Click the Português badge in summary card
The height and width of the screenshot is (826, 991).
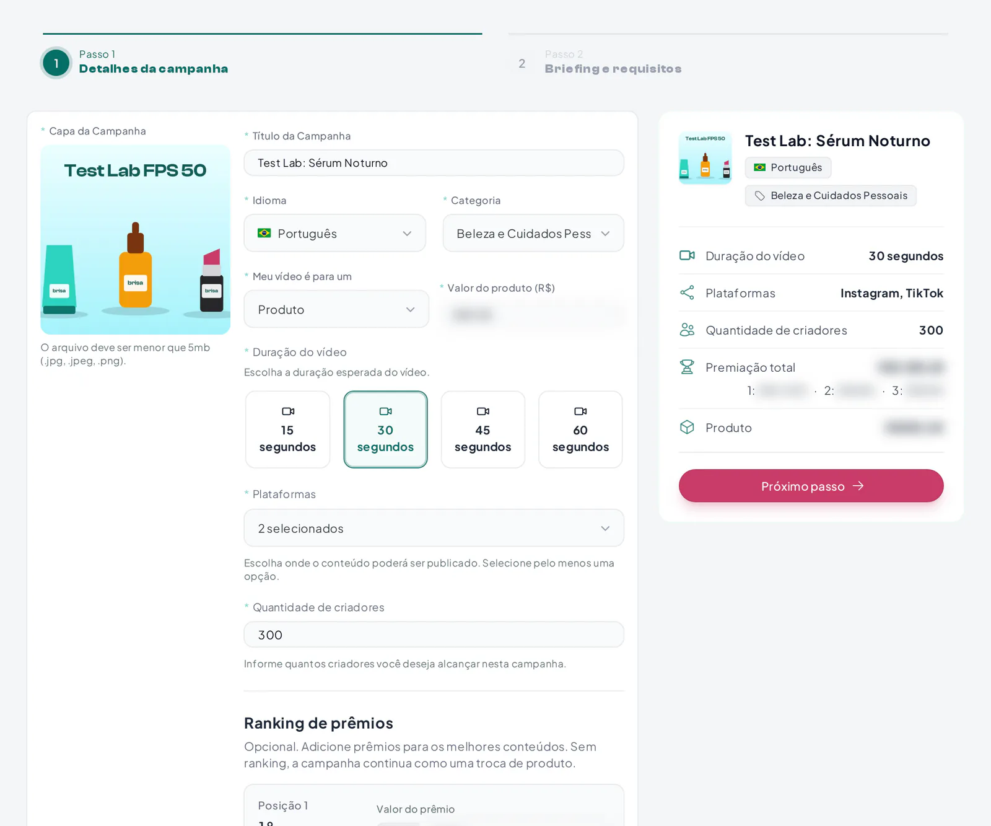tap(788, 167)
